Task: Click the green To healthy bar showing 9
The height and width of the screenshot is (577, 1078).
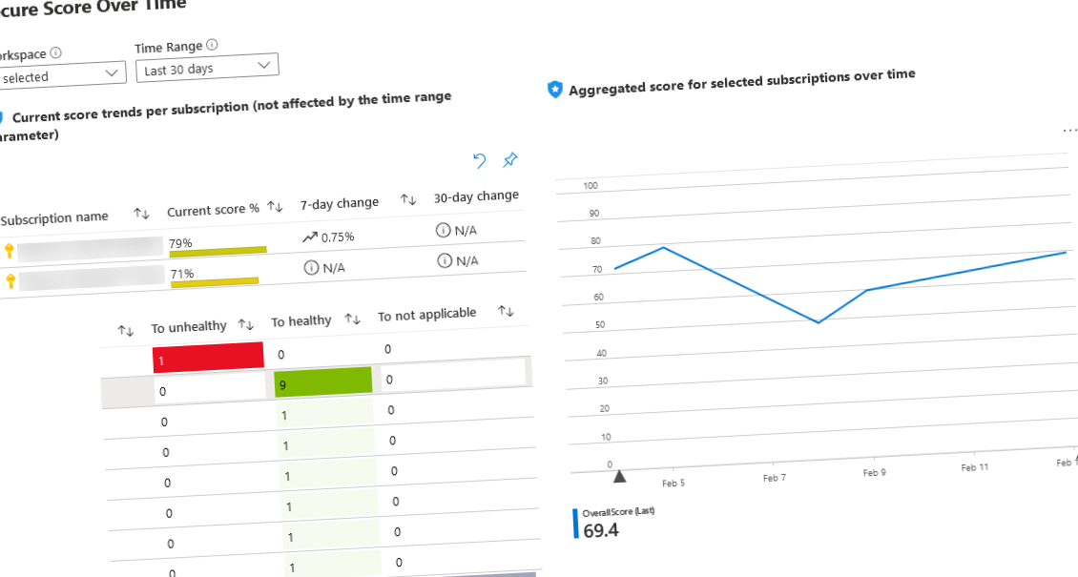Action: point(322,382)
